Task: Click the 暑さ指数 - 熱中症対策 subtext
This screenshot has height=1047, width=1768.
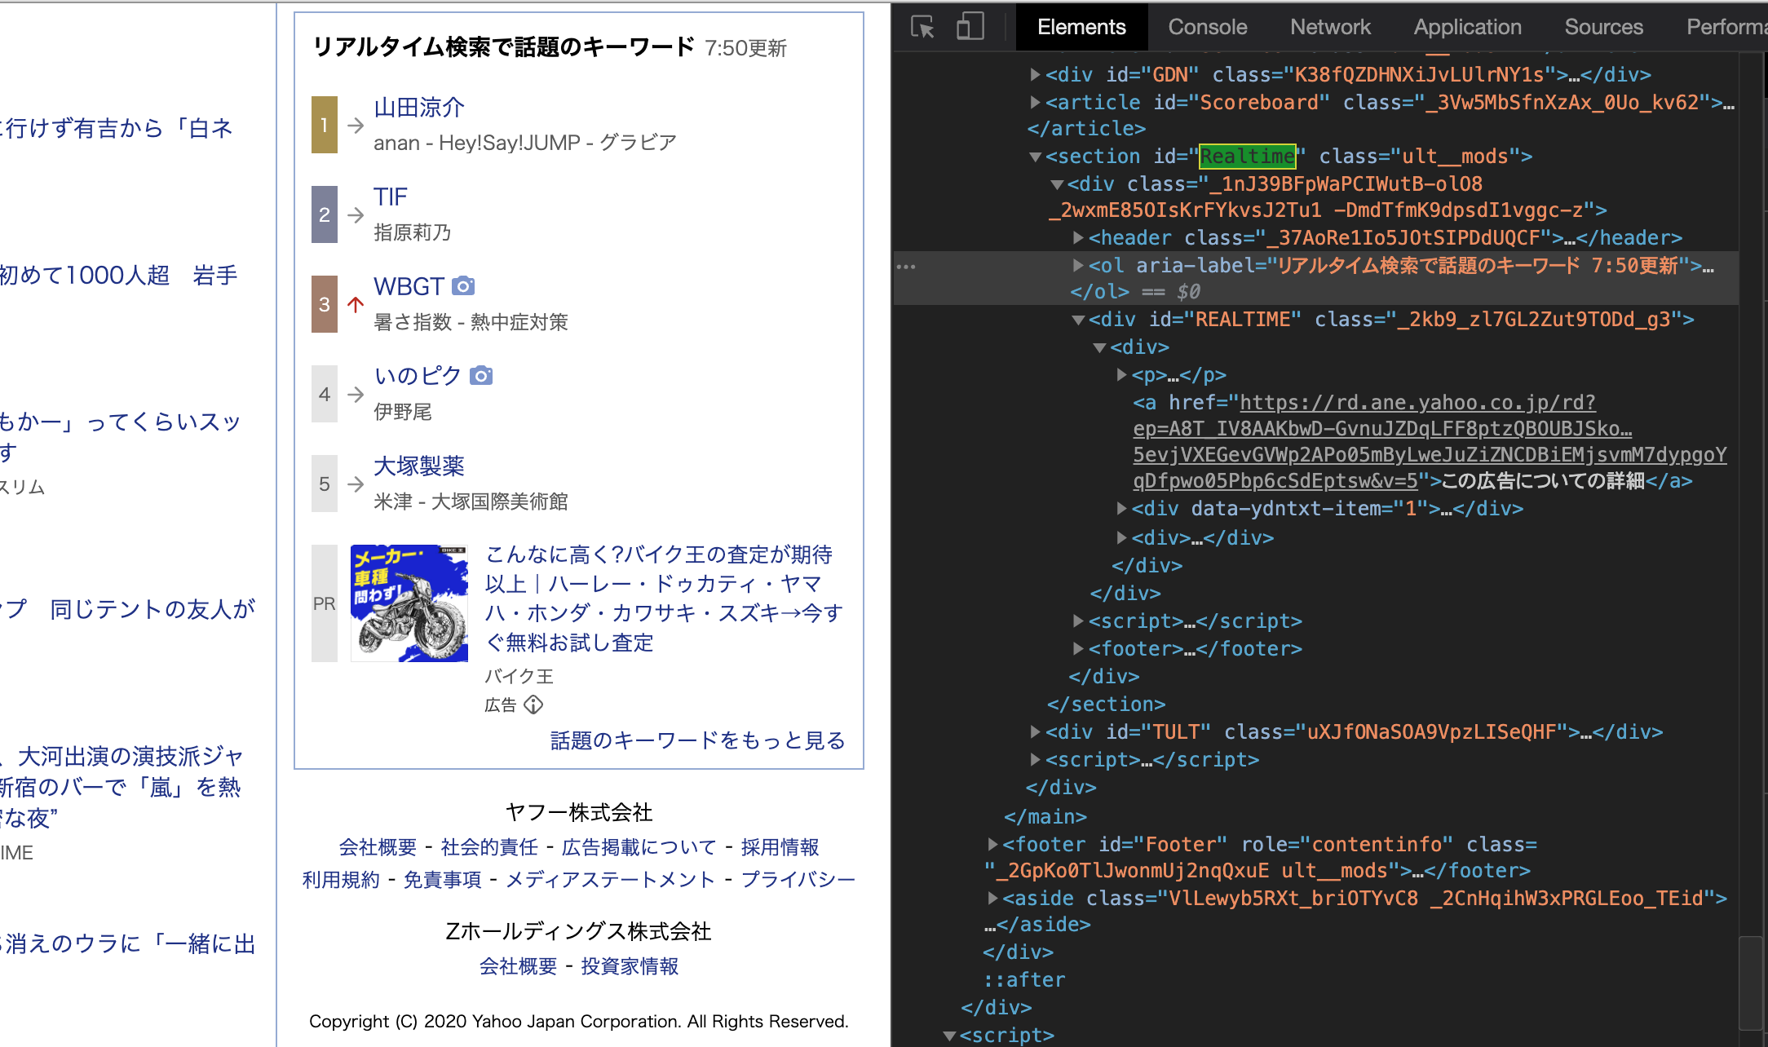Action: 471,322
